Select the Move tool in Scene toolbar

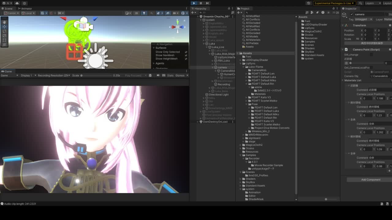tap(4, 27)
